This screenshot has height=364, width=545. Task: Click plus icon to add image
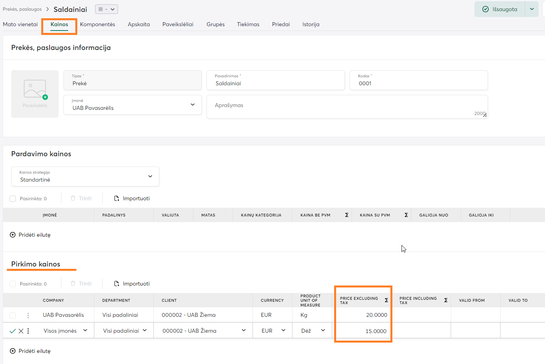45,97
